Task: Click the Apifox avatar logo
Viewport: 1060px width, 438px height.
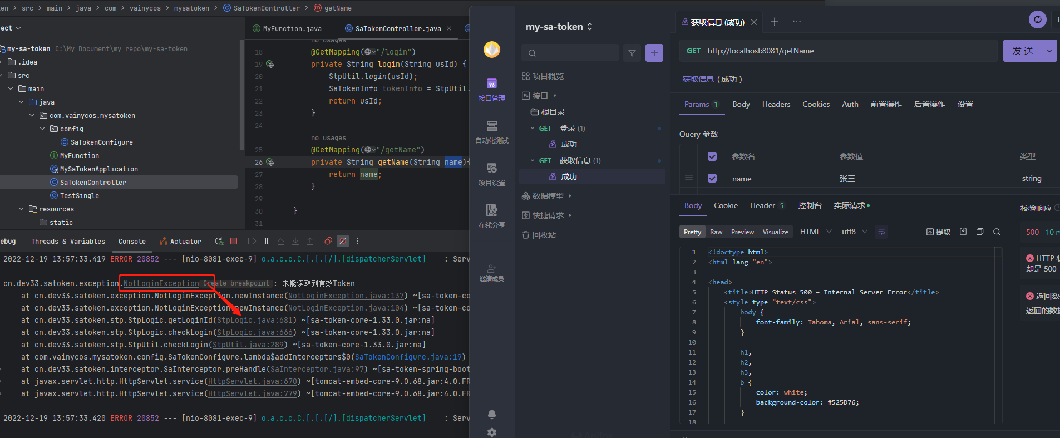Action: [492, 50]
